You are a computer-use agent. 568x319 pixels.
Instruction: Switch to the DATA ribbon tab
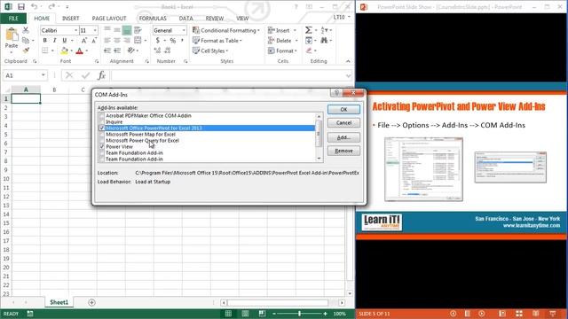coord(185,18)
